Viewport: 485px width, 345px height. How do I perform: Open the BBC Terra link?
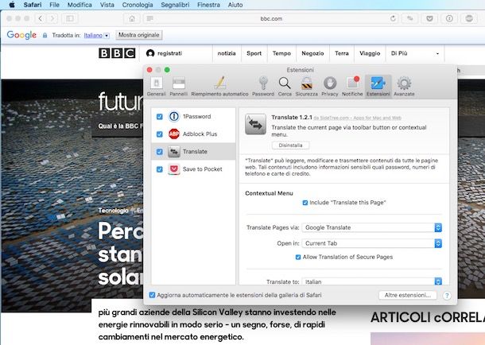[x=341, y=53]
